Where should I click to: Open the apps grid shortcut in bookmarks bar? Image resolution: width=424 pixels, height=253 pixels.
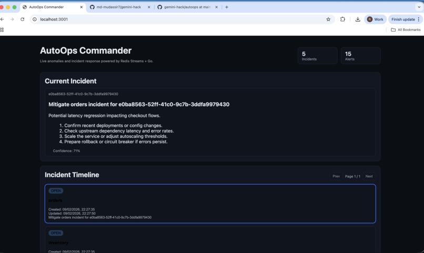click(x=2, y=30)
